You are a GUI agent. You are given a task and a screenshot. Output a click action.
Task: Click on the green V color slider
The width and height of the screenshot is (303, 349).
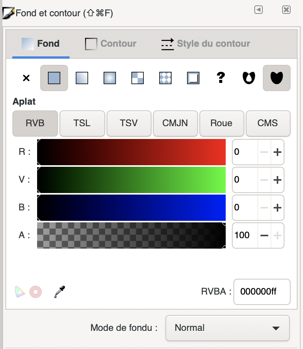[x=131, y=180]
